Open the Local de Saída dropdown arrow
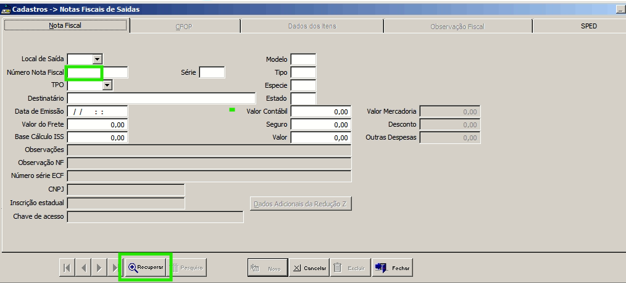Image resolution: width=626 pixels, height=283 pixels. click(x=97, y=59)
